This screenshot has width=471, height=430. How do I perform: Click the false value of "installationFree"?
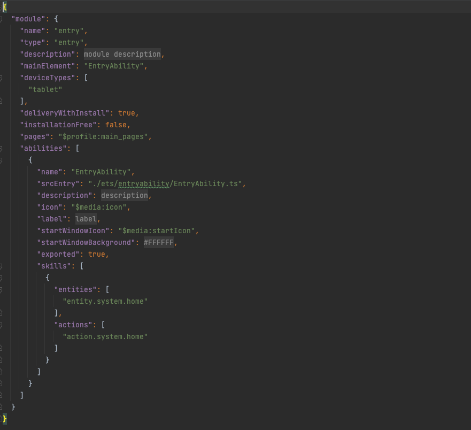116,125
